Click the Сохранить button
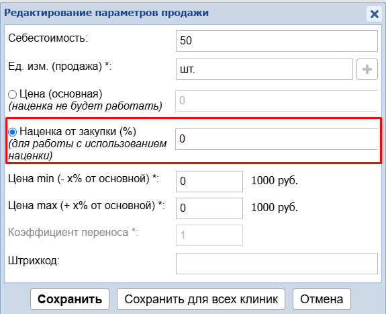Image resolution: width=386 pixels, height=314 pixels. point(70,299)
